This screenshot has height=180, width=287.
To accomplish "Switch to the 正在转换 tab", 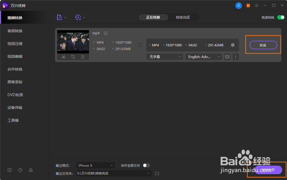I will click(153, 17).
